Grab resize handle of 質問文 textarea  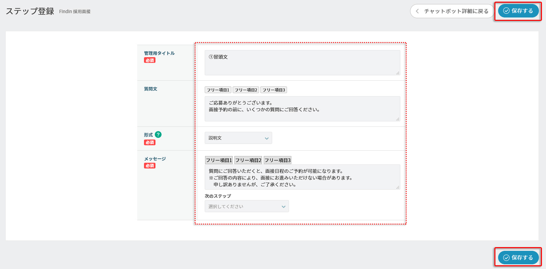pyautogui.click(x=398, y=119)
